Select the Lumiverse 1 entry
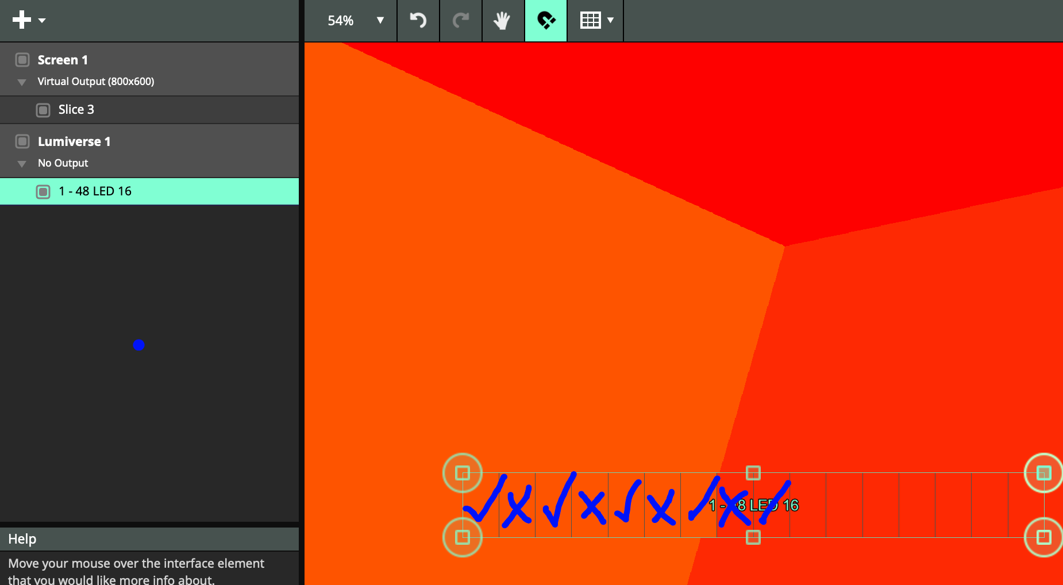This screenshot has height=585, width=1063. point(74,141)
